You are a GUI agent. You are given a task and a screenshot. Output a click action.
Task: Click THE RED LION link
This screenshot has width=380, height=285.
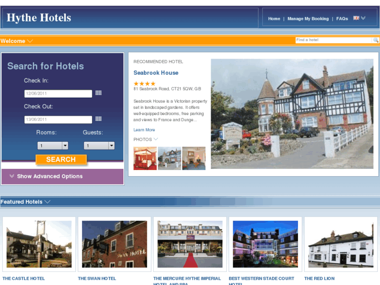coord(319,278)
